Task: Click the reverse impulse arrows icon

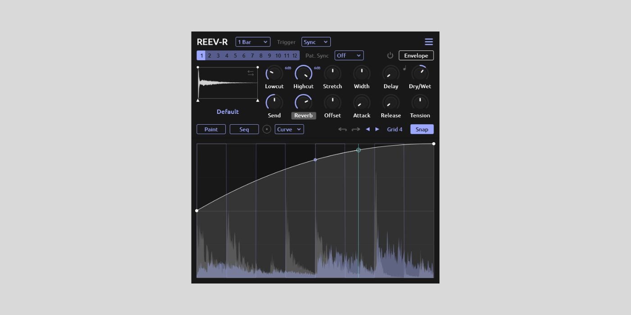Action: [251, 73]
